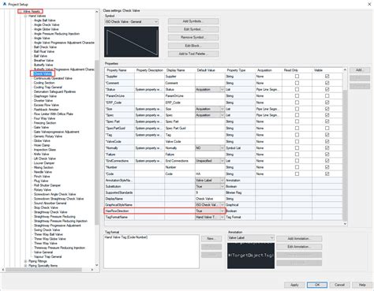Open the Annotation Valve Label combo box
The width and height of the screenshot is (374, 291).
point(251,237)
